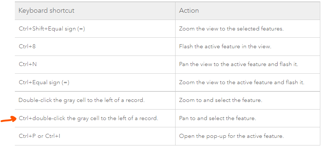
Task: Click the "Double-click the gray cell" row text
Action: pyautogui.click(x=81, y=100)
